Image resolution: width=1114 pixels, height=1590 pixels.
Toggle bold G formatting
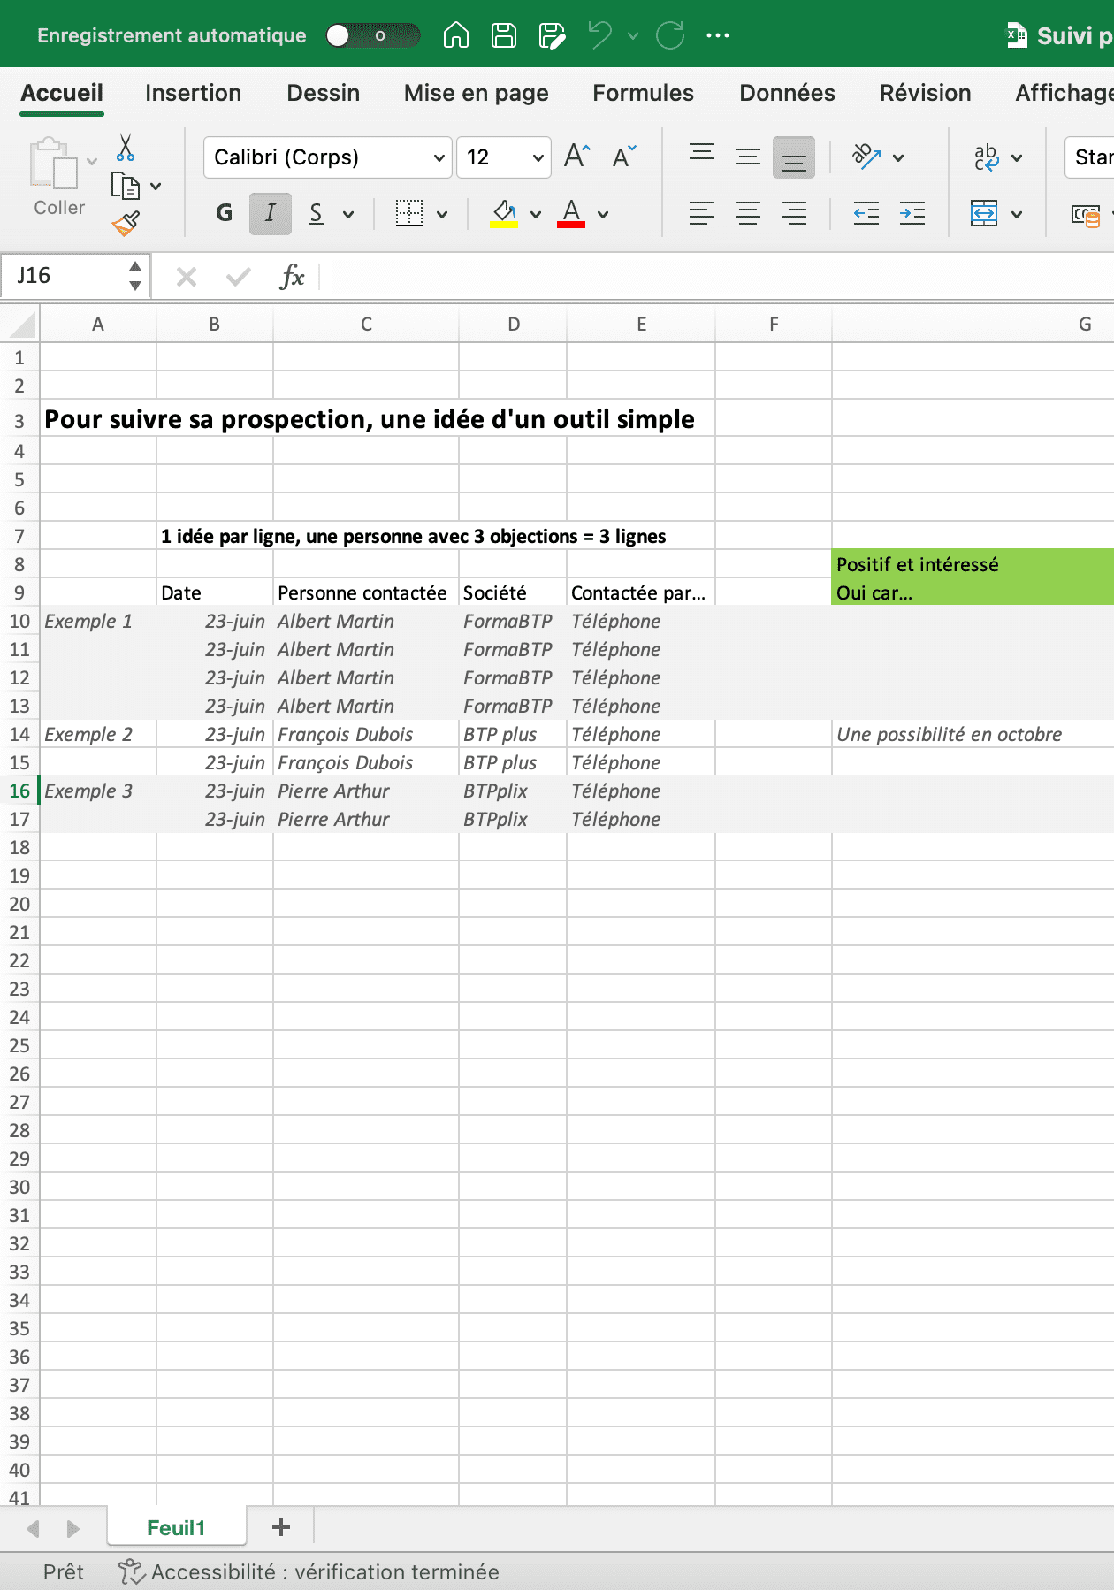[x=225, y=213]
